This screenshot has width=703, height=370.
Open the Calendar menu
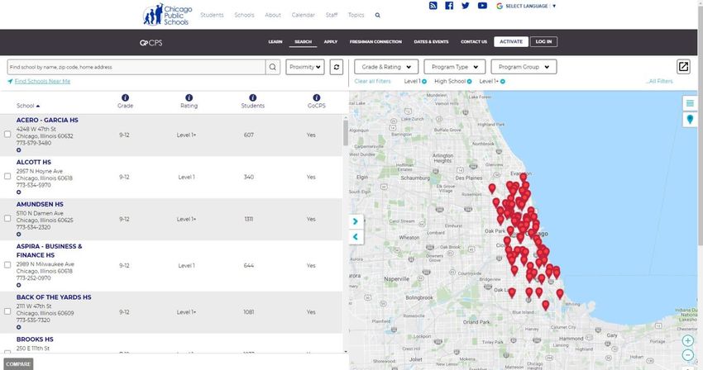coord(303,15)
